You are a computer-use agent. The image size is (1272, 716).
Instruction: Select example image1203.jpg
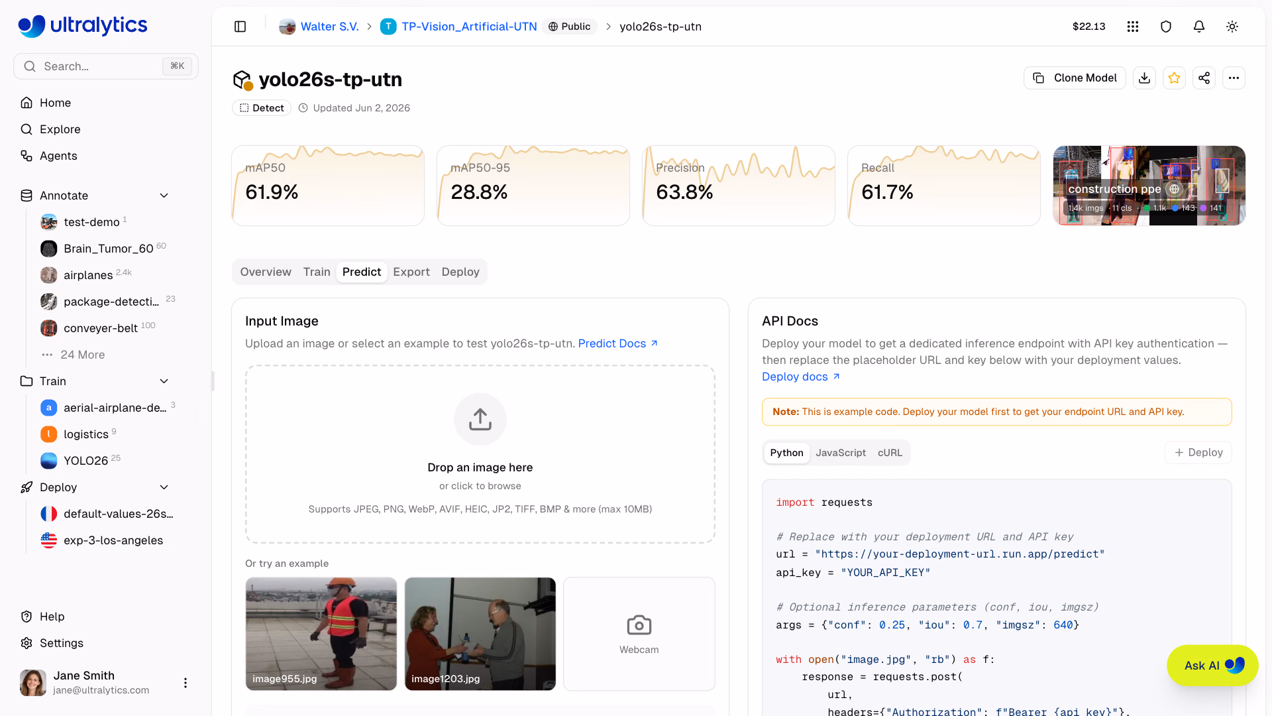coord(480,634)
